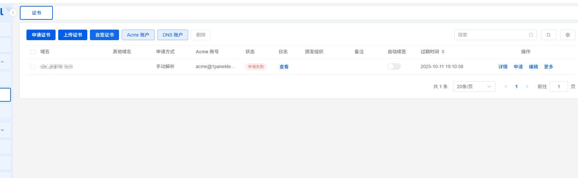The image size is (578, 178).
Task: Open the 20条/页 page size dropdown
Action: (474, 87)
